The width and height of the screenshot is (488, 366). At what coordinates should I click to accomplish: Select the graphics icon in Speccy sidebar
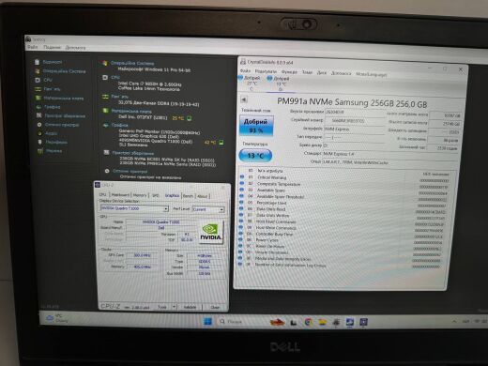pyautogui.click(x=38, y=107)
